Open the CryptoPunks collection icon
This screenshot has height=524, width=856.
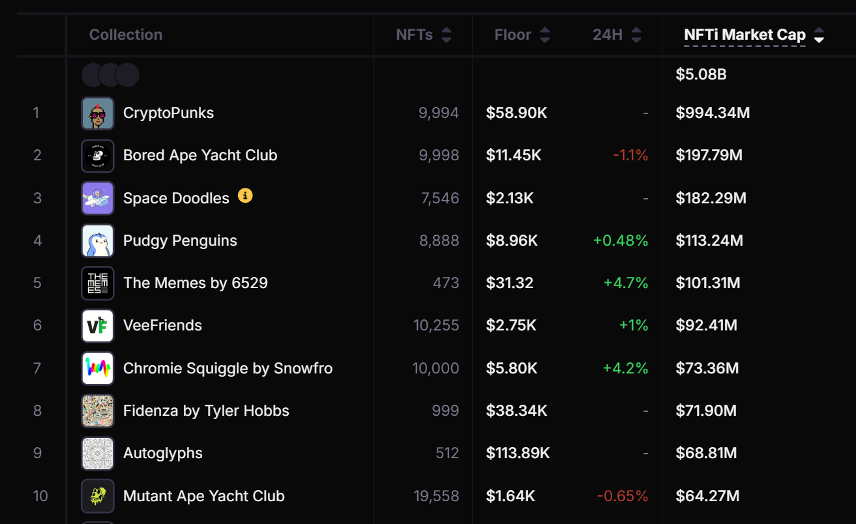click(x=98, y=113)
